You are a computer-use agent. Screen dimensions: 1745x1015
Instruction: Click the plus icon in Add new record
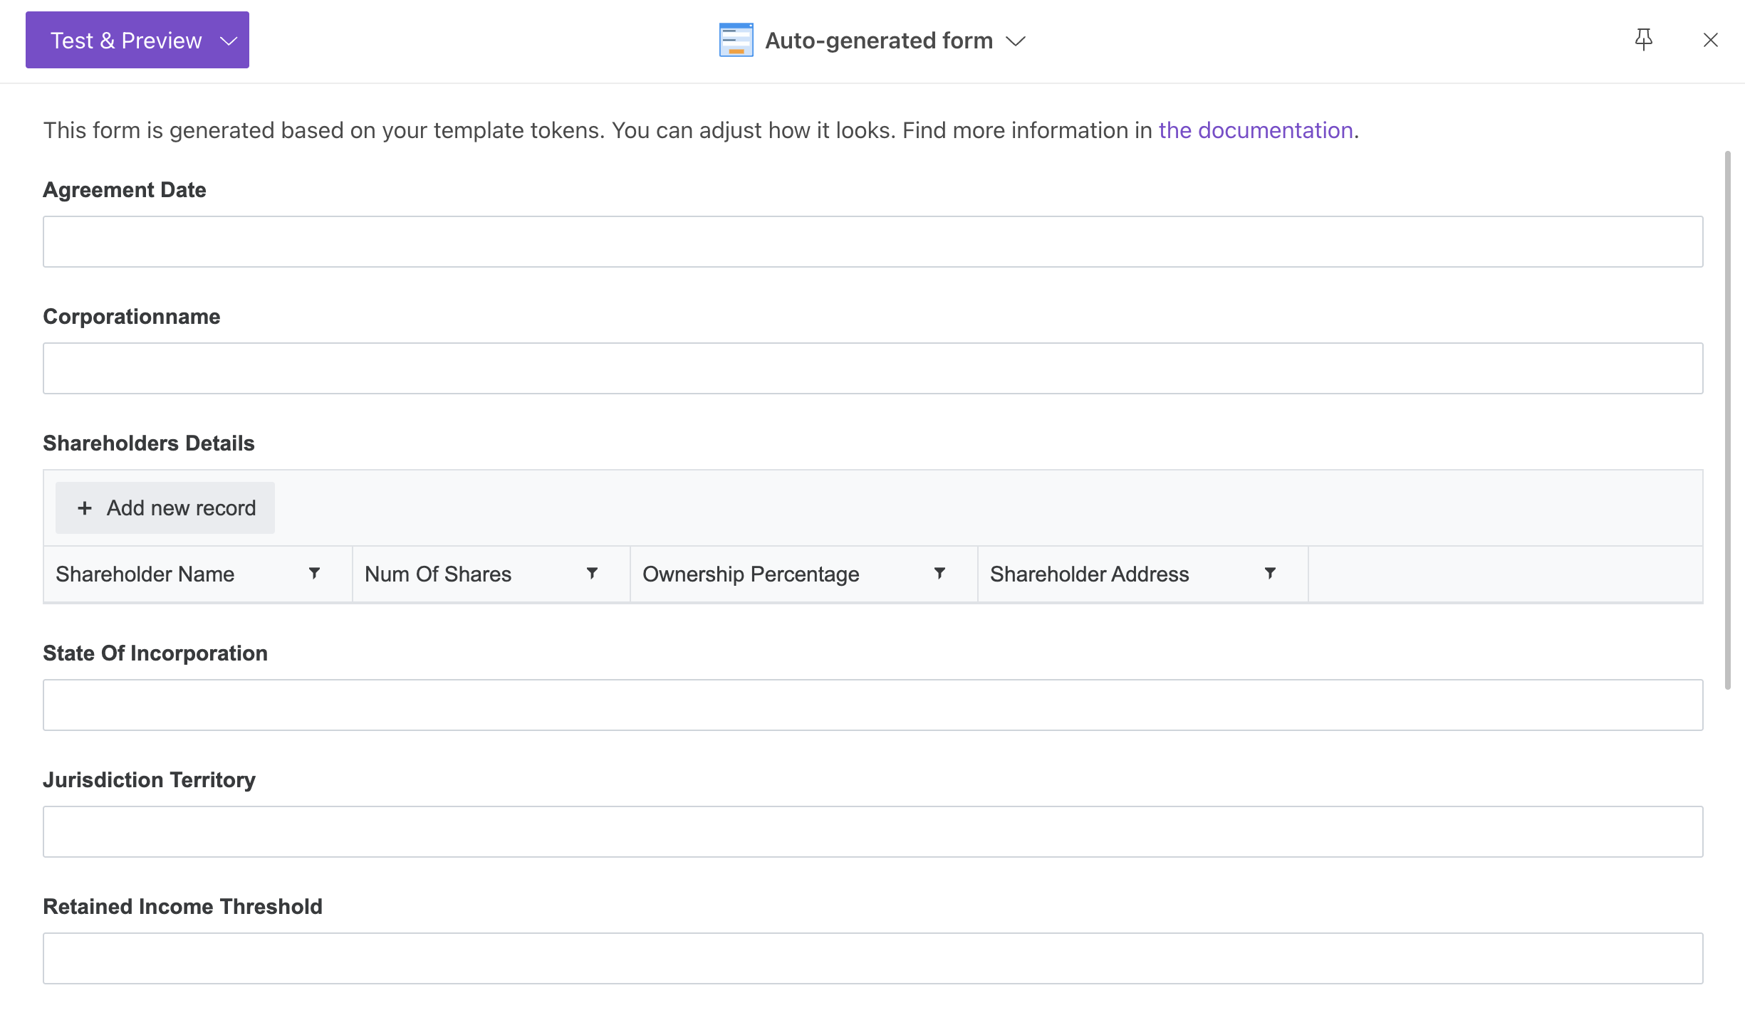tap(85, 508)
